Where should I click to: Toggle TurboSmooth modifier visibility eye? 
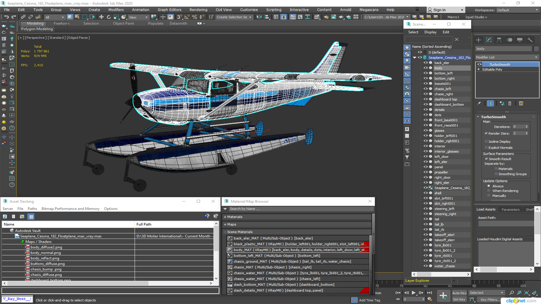pyautogui.click(x=479, y=64)
